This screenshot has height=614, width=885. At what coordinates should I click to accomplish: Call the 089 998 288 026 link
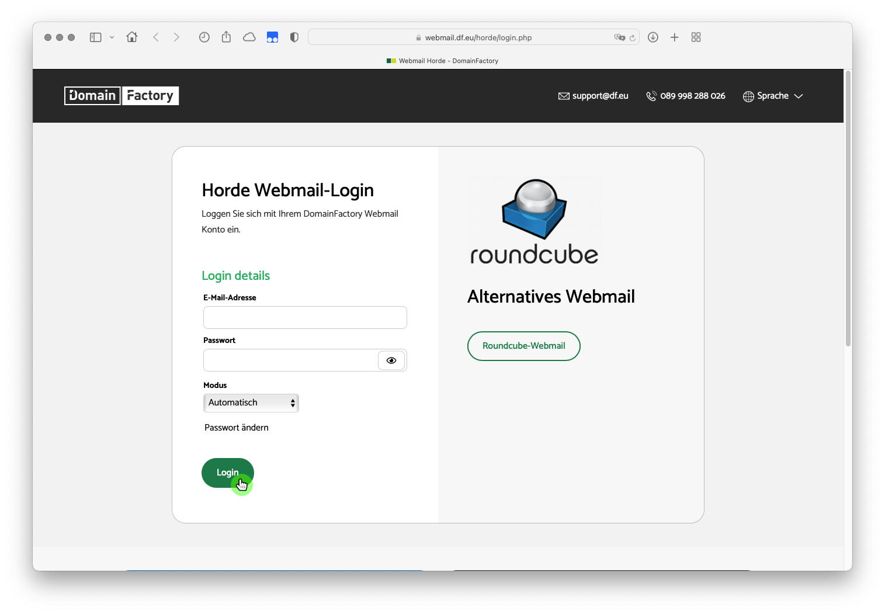pos(686,96)
